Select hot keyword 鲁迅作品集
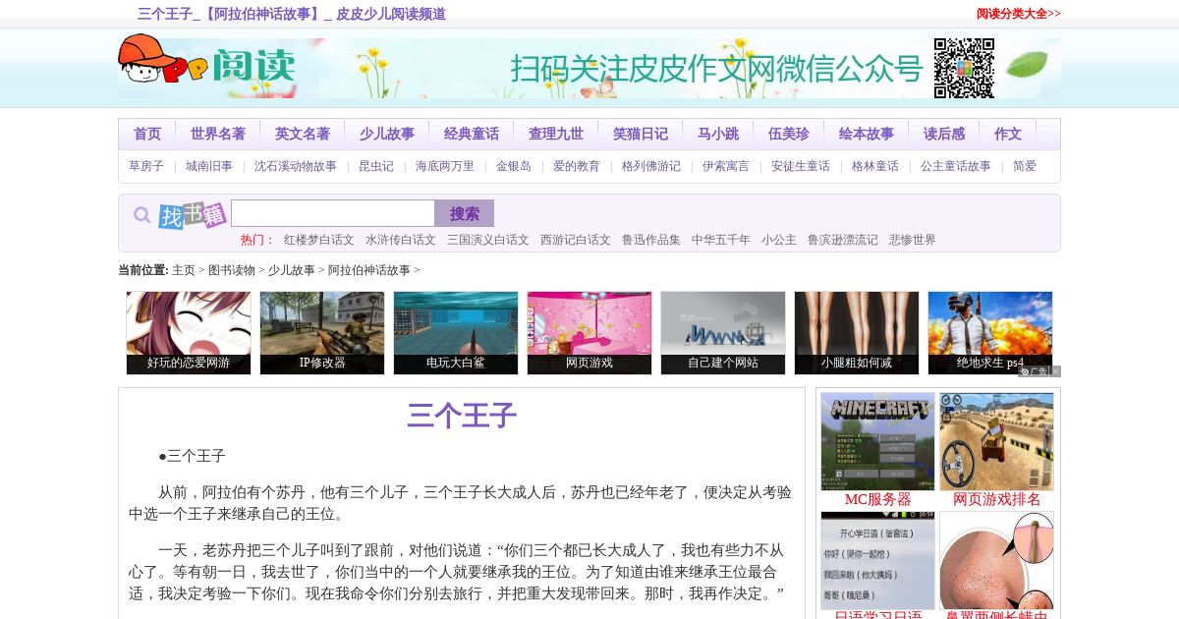The width and height of the screenshot is (1179, 619). pos(651,240)
